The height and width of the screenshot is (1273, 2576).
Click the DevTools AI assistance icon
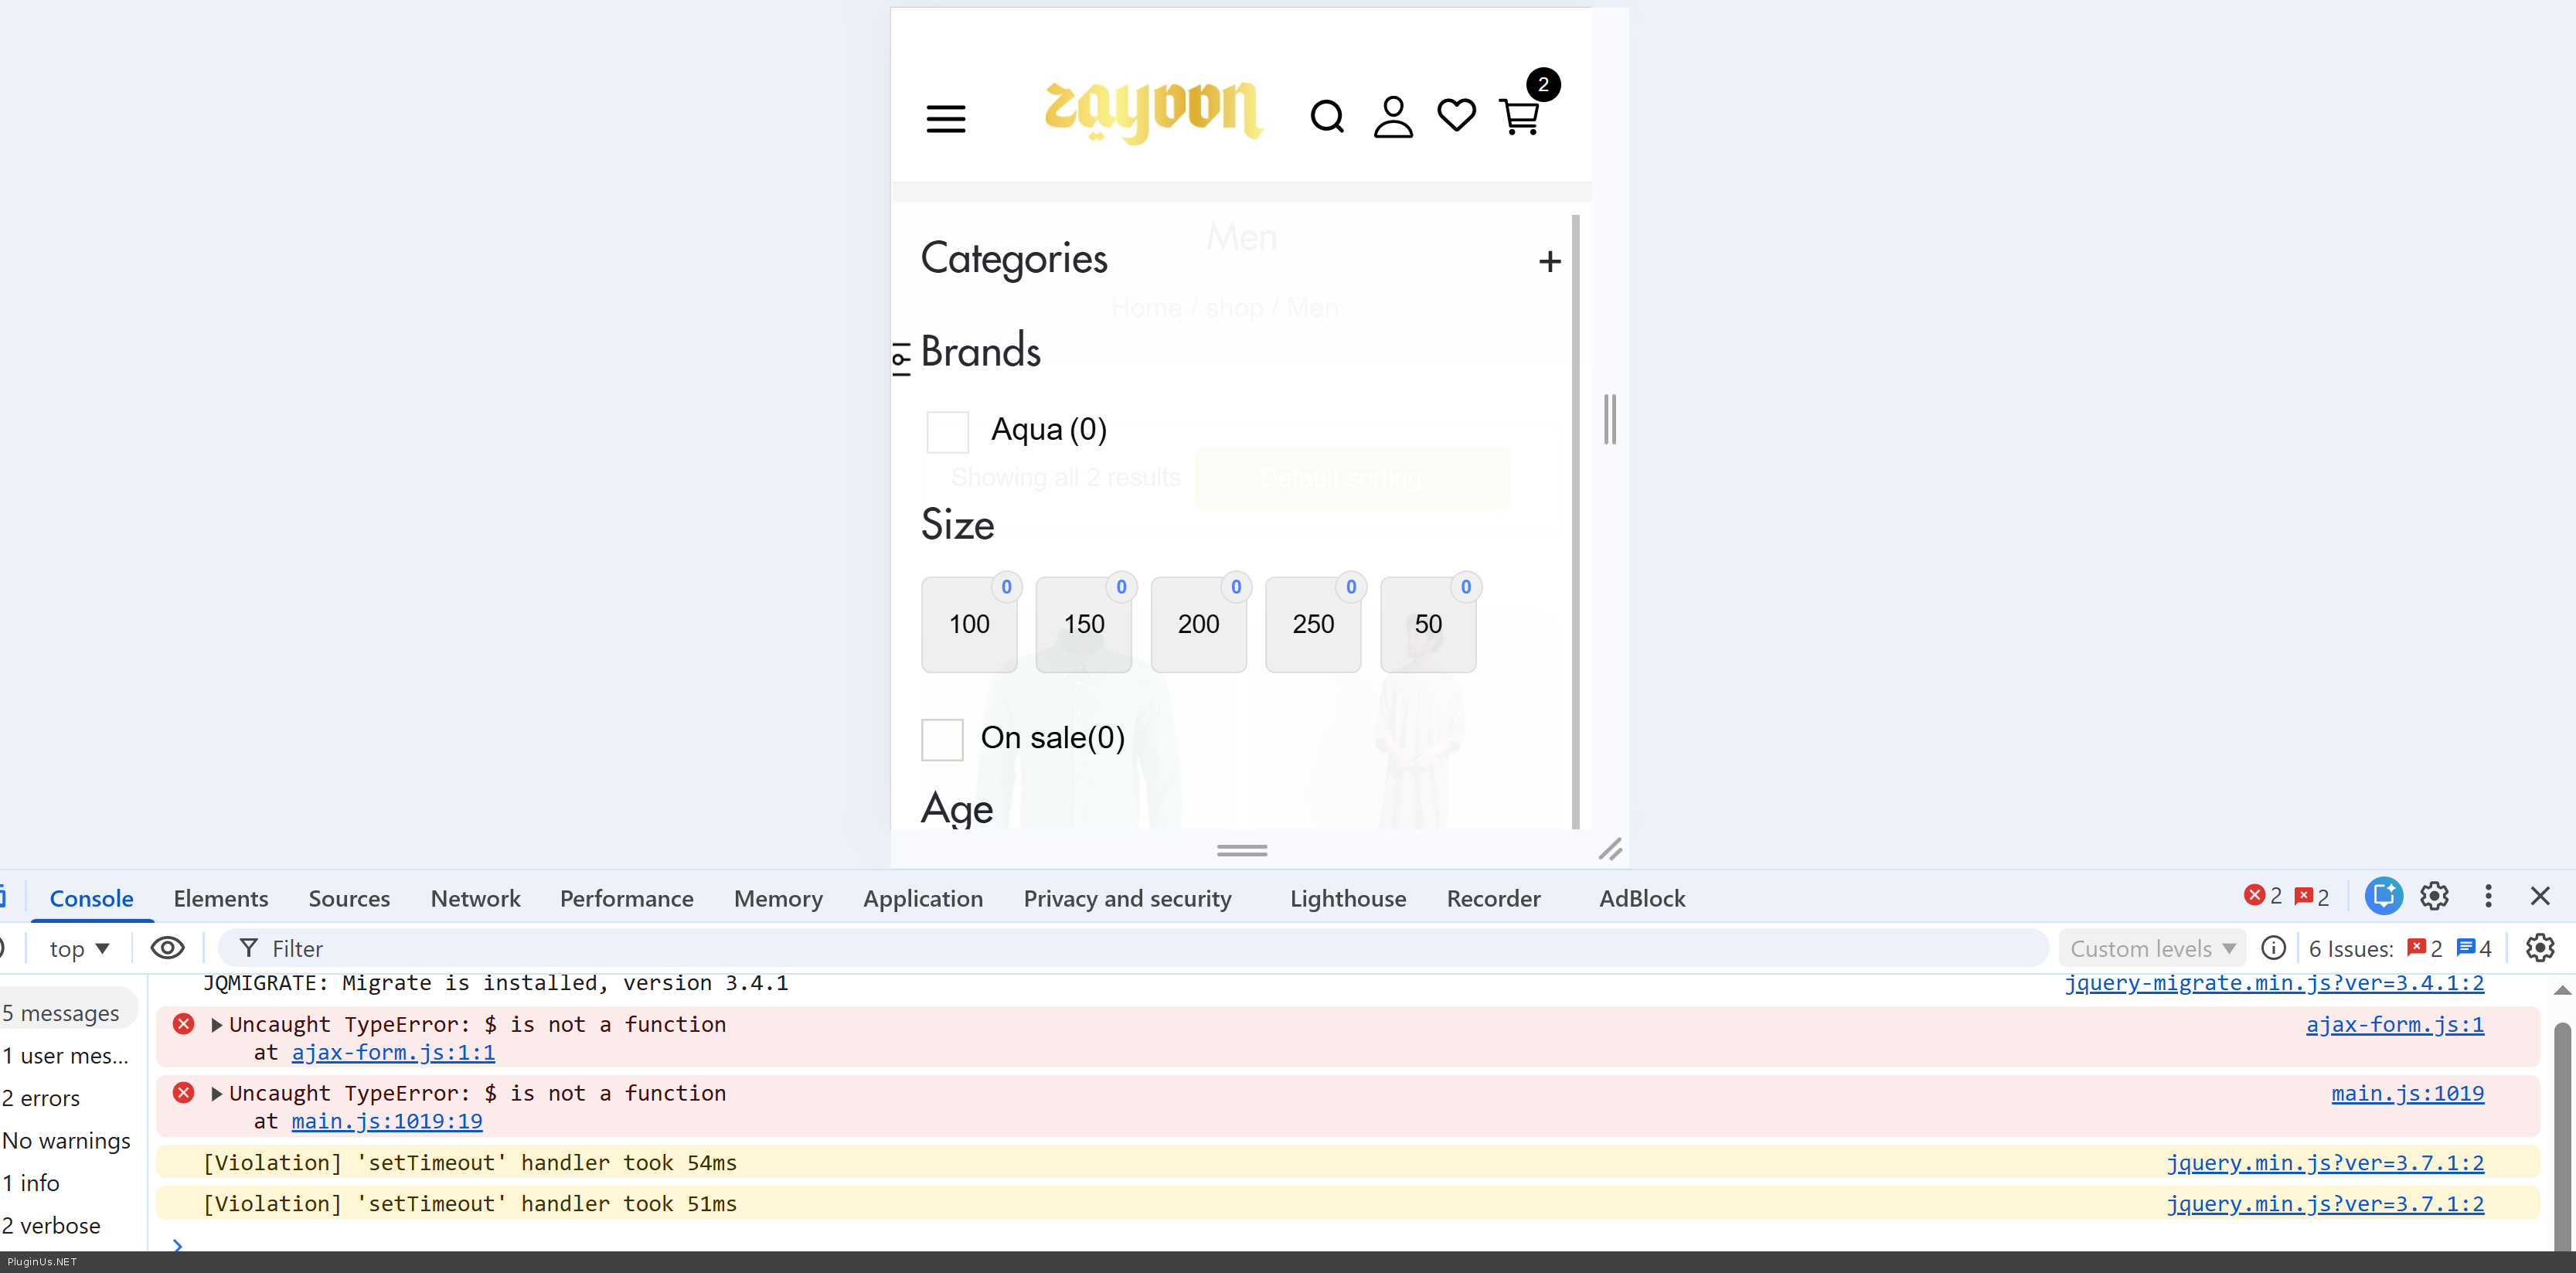click(x=2383, y=896)
